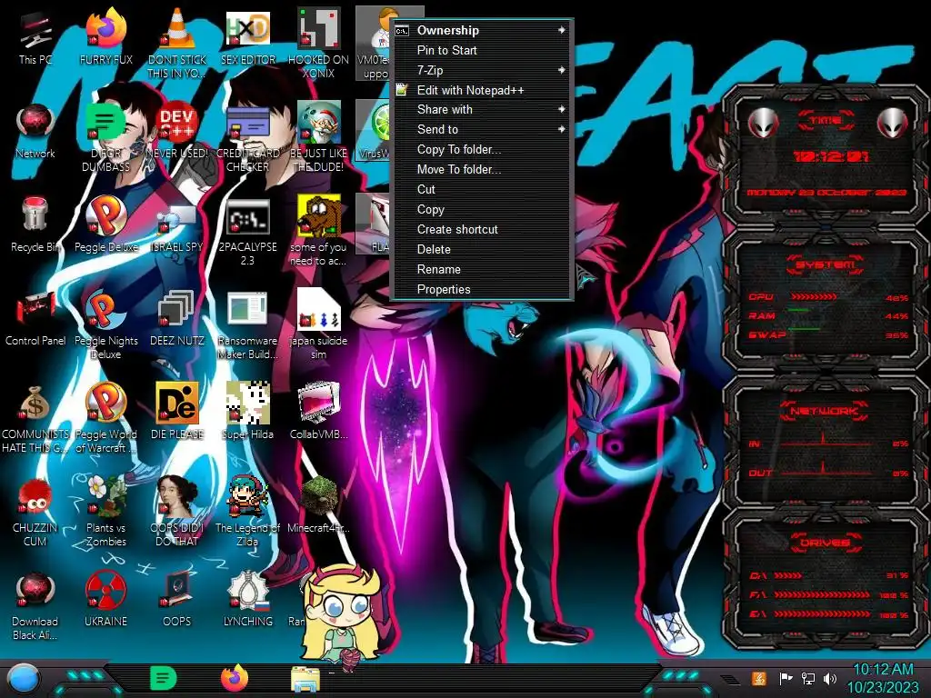The image size is (931, 698).
Task: Choose Create shortcut
Action: point(482,229)
